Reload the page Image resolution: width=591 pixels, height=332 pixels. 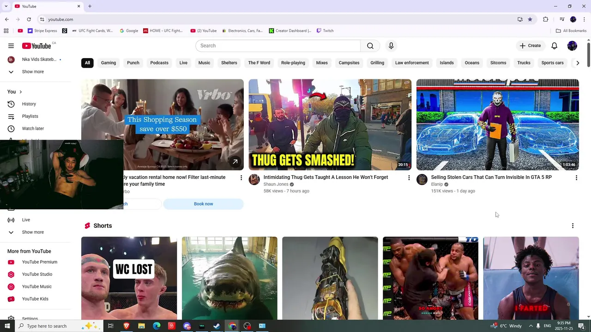(x=29, y=19)
